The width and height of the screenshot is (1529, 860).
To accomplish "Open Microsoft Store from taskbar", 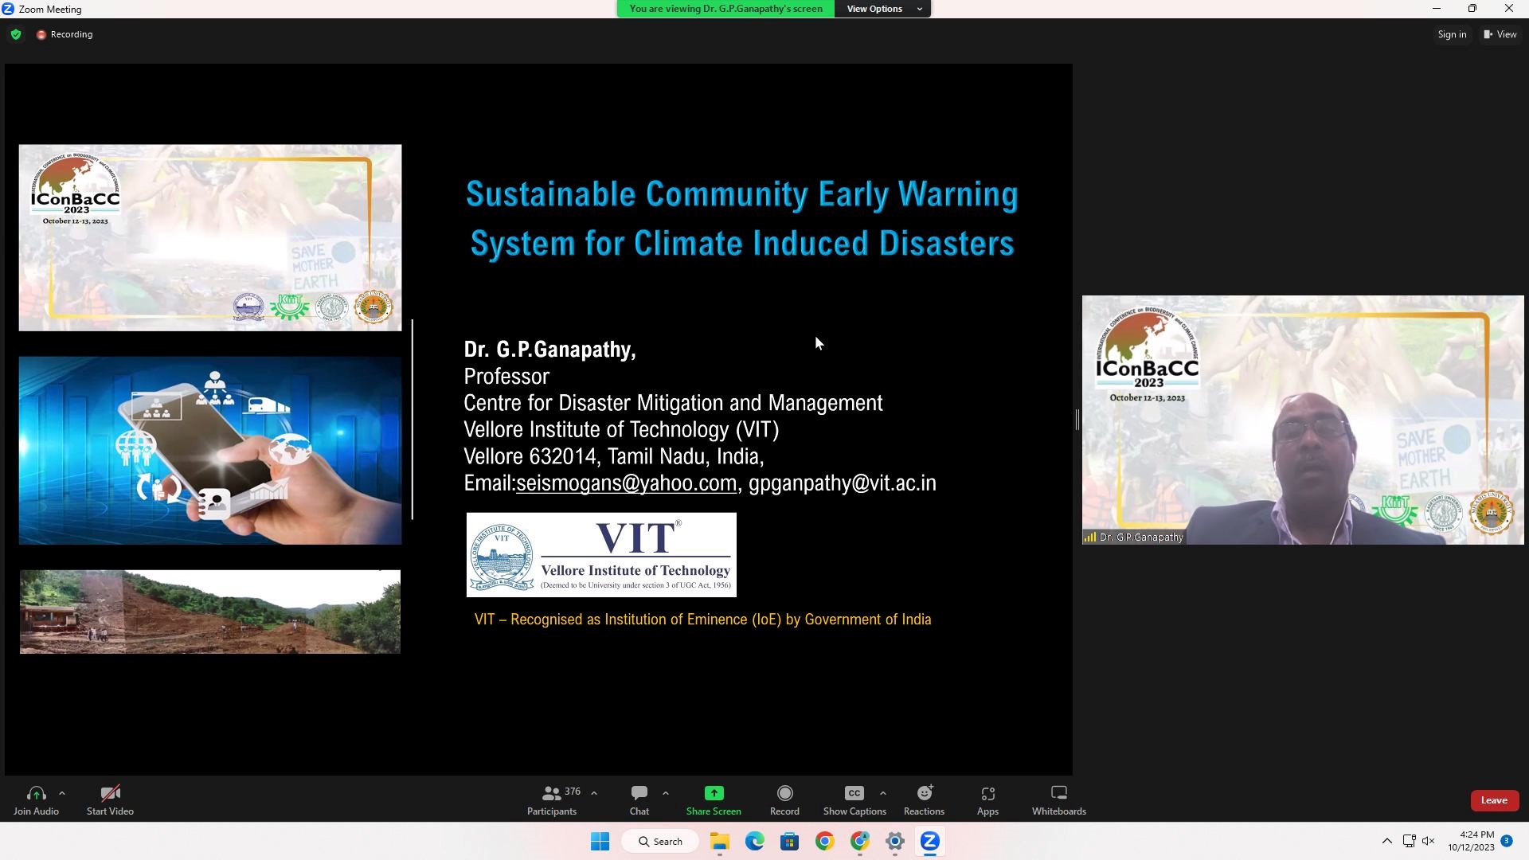I will click(790, 841).
